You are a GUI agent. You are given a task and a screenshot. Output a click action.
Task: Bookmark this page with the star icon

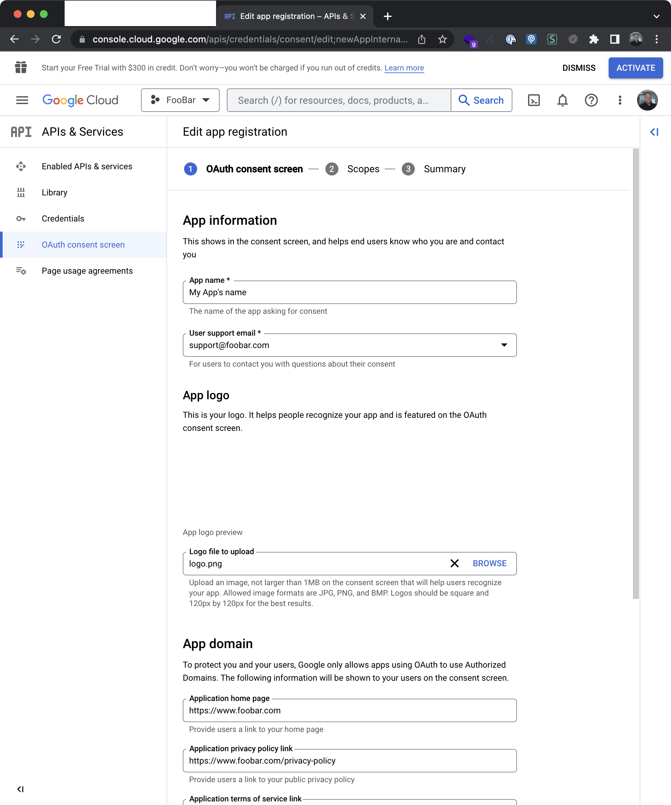coord(442,39)
